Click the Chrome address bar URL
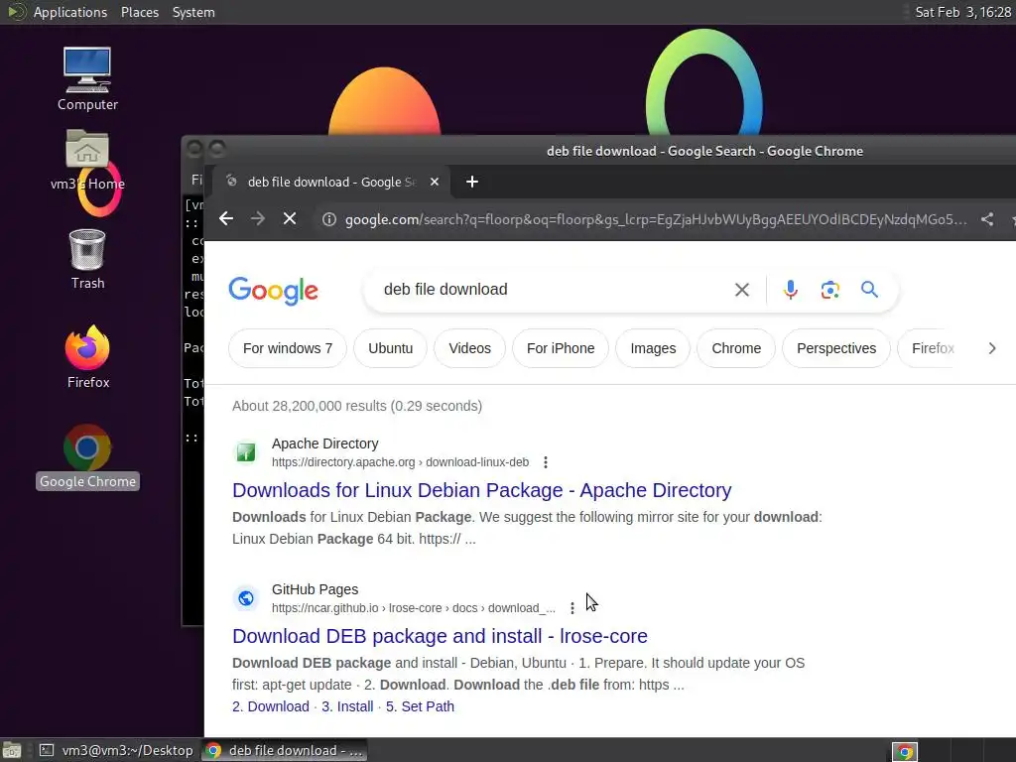Viewport: 1016px width, 762px height. 656,219
